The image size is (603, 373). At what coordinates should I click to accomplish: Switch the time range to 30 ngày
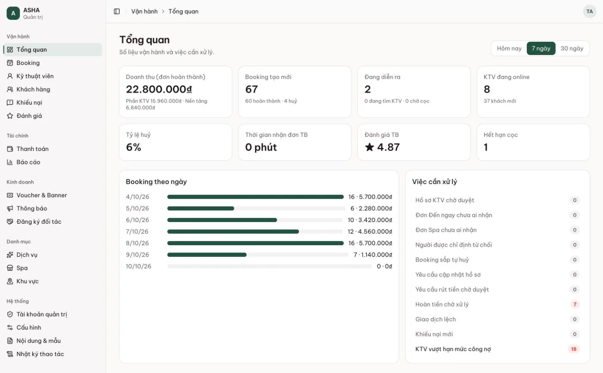point(572,48)
